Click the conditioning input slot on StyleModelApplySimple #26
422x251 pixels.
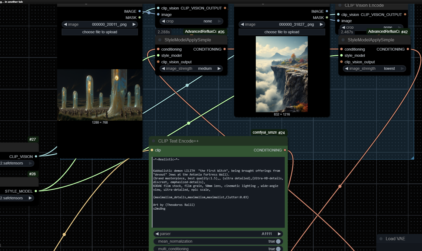[158, 49]
